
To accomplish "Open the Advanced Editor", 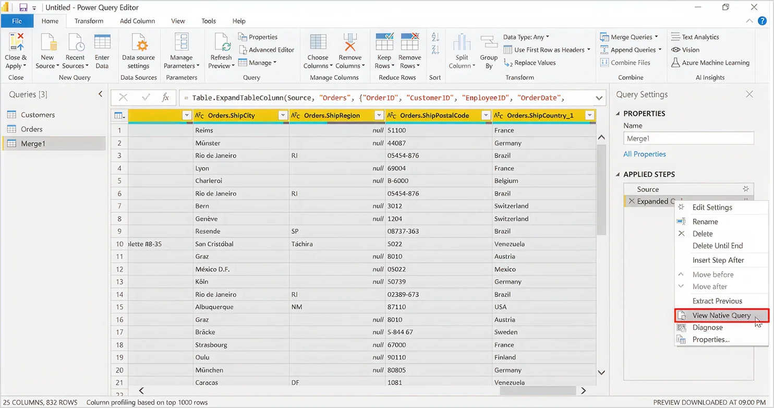I will (x=267, y=50).
